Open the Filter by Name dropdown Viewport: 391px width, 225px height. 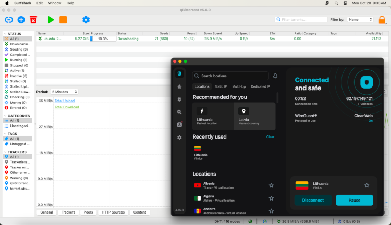pyautogui.click(x=360, y=19)
